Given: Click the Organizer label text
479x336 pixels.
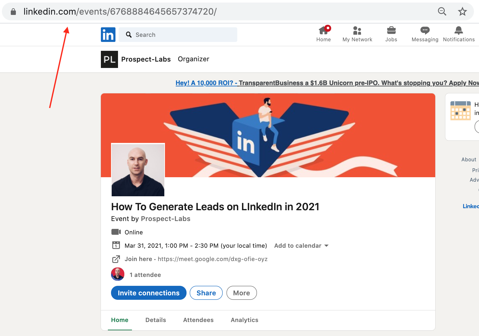Looking at the screenshot, I should tap(194, 59).
